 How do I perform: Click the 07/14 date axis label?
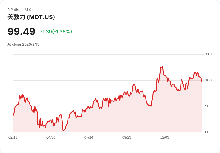tap(89, 137)
